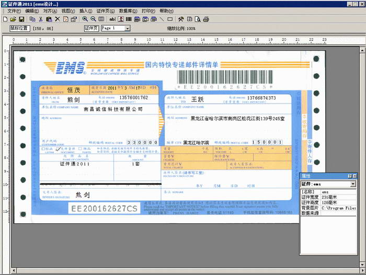Click horizontal scrollbar left arrow
This screenshot has width=366, height=275.
[x=14, y=271]
